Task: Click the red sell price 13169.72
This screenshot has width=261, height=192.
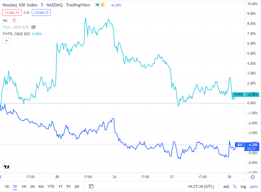Action: pos(12,13)
